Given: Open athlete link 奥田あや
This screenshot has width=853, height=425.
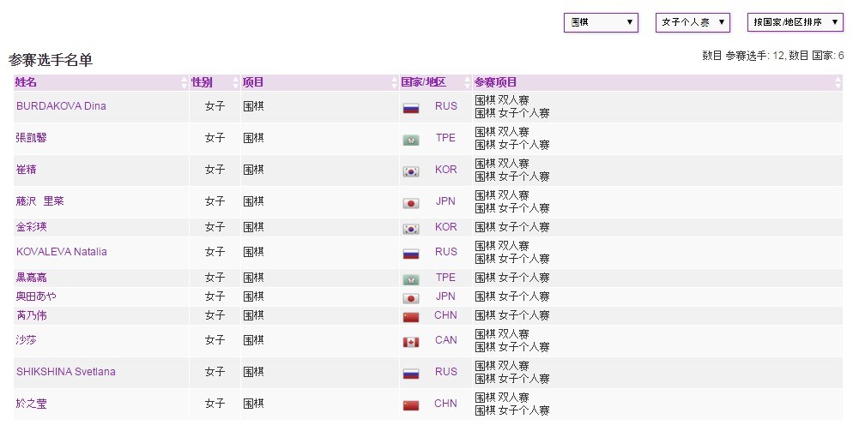Looking at the screenshot, I should click(37, 296).
